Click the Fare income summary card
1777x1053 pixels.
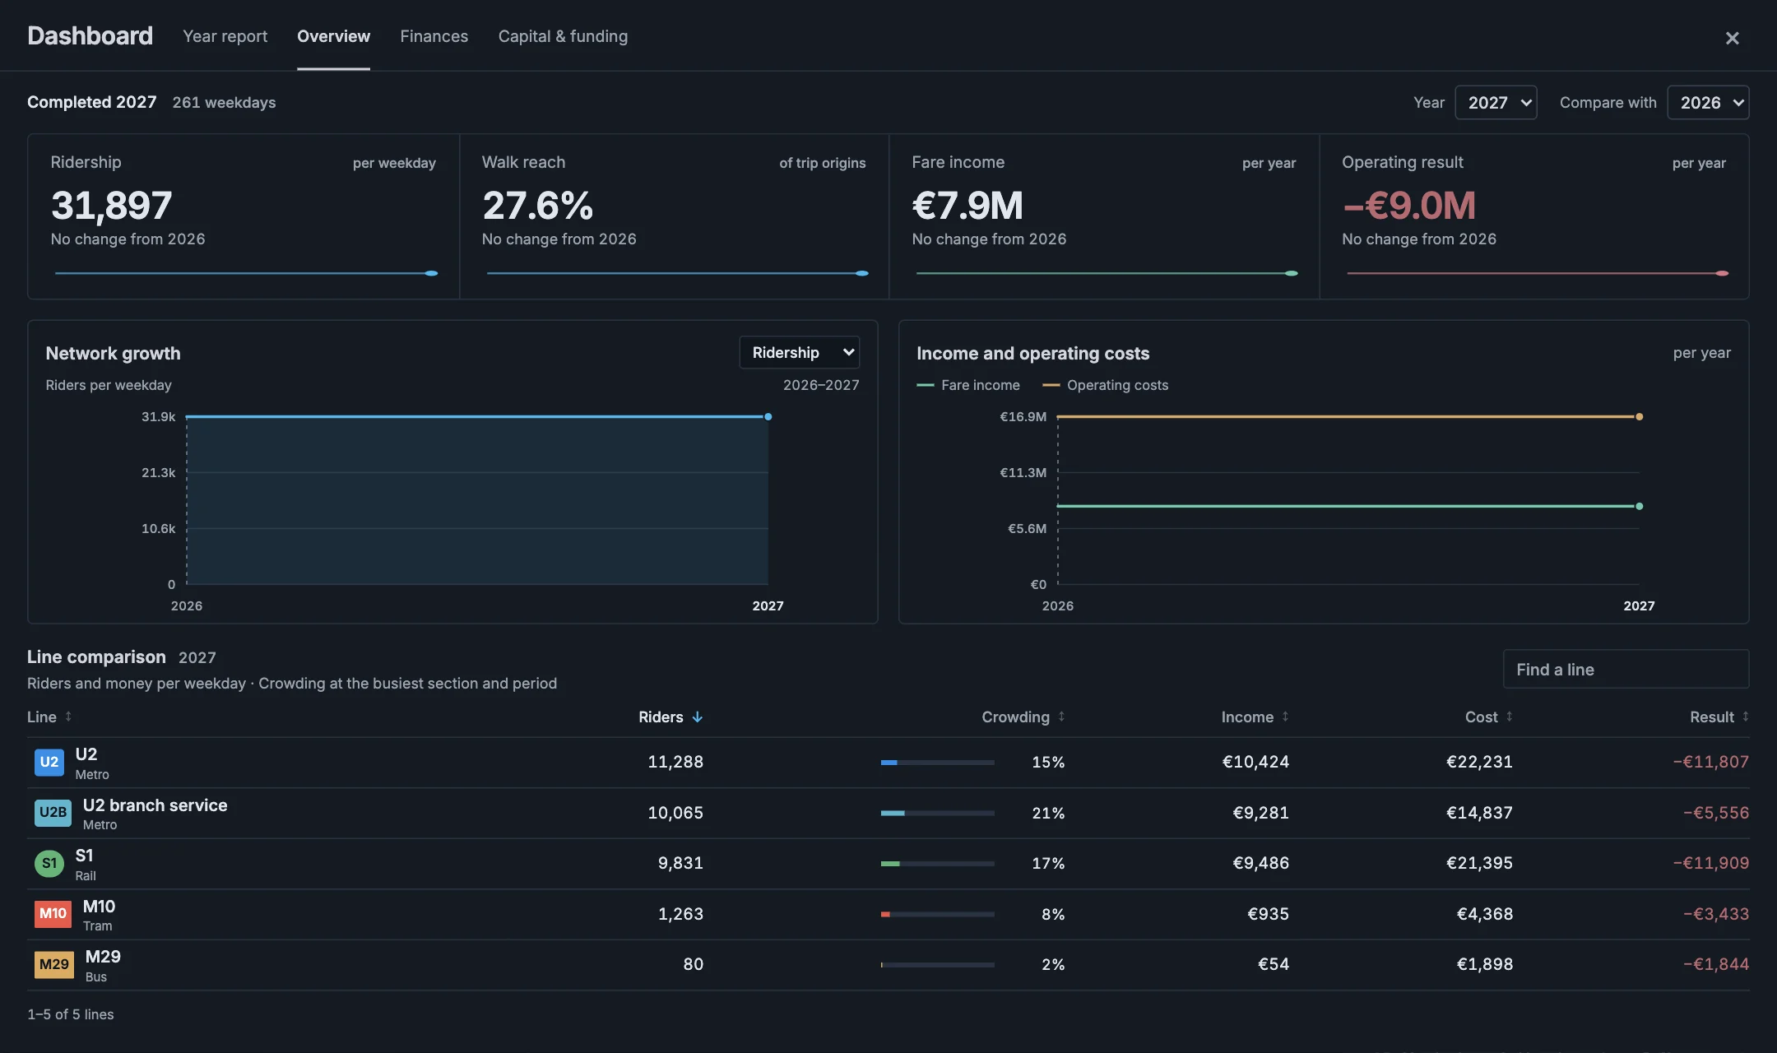click(x=1104, y=216)
